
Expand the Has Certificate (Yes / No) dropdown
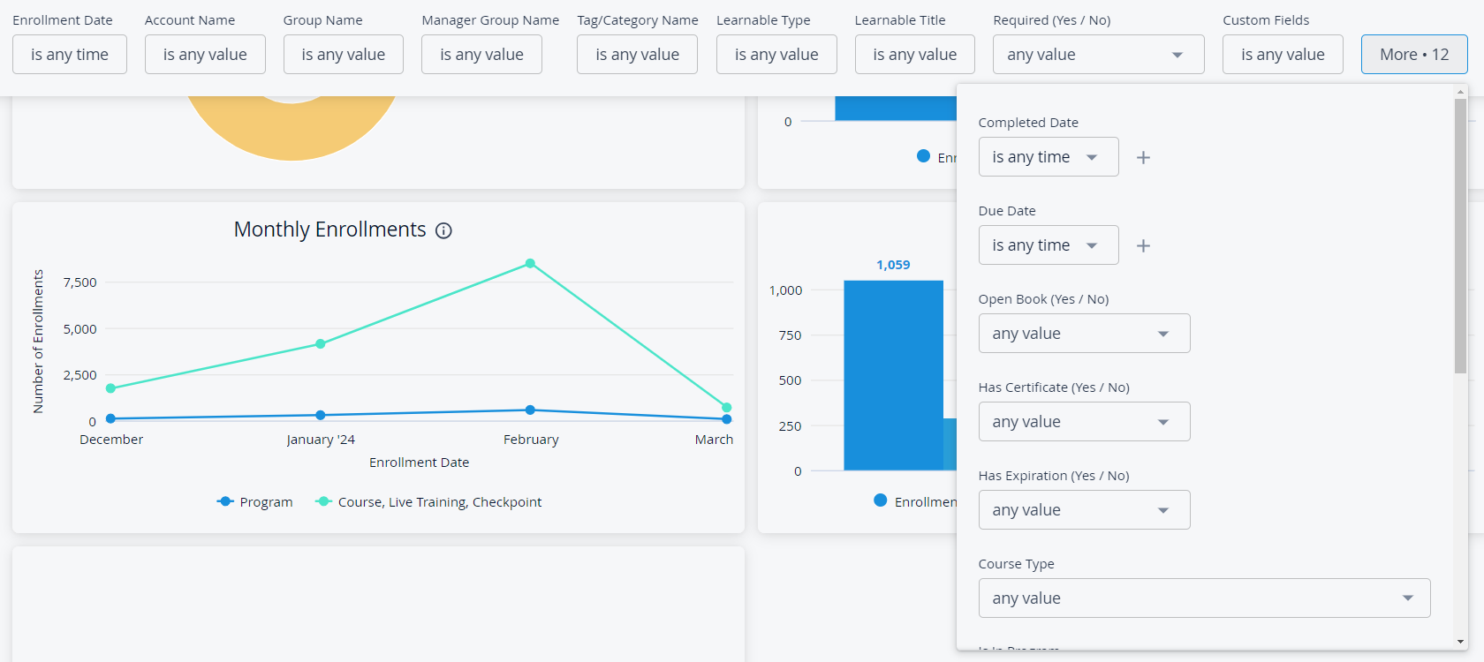tap(1084, 422)
